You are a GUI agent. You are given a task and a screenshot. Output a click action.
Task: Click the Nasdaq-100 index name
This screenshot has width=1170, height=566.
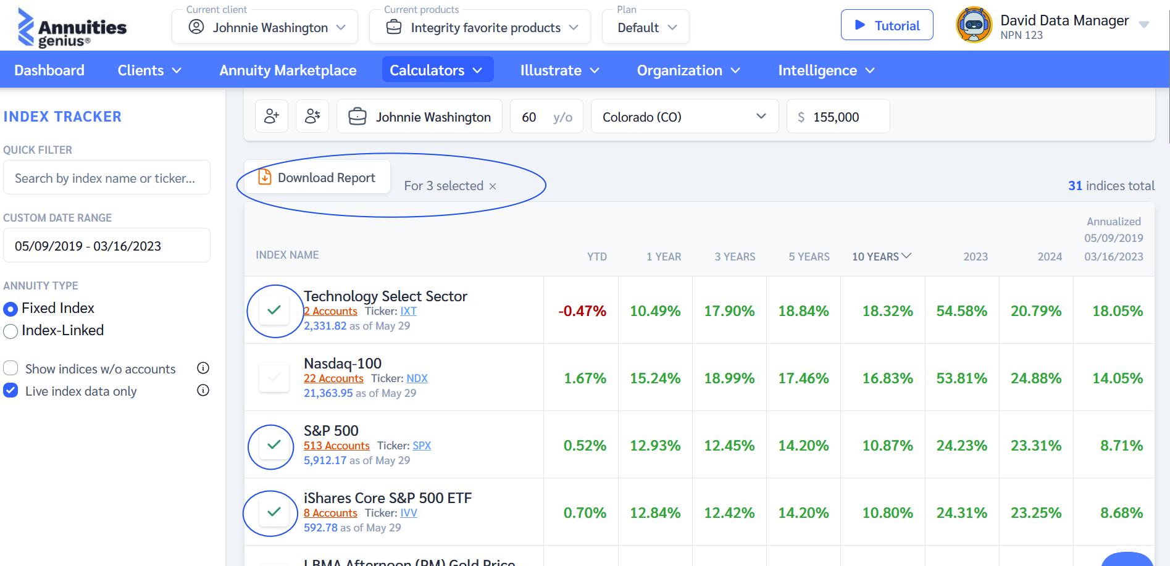pyautogui.click(x=343, y=364)
